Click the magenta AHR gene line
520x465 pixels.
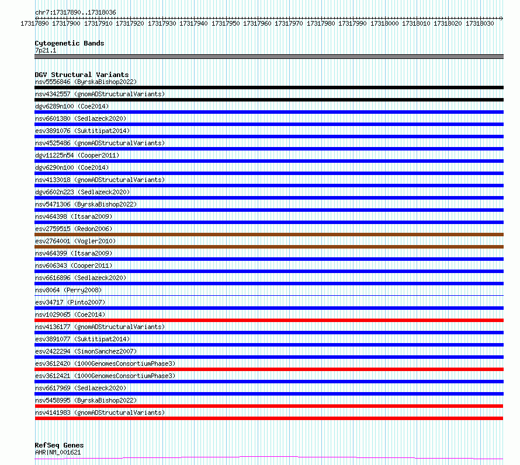coord(269,458)
